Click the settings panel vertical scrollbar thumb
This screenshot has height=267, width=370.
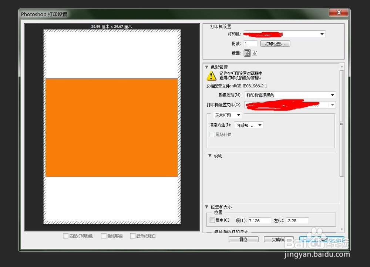pyautogui.click(x=342, y=123)
